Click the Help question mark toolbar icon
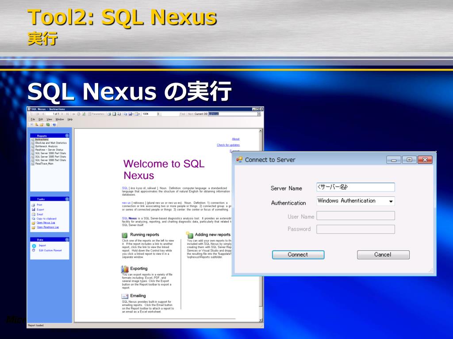 [54, 124]
